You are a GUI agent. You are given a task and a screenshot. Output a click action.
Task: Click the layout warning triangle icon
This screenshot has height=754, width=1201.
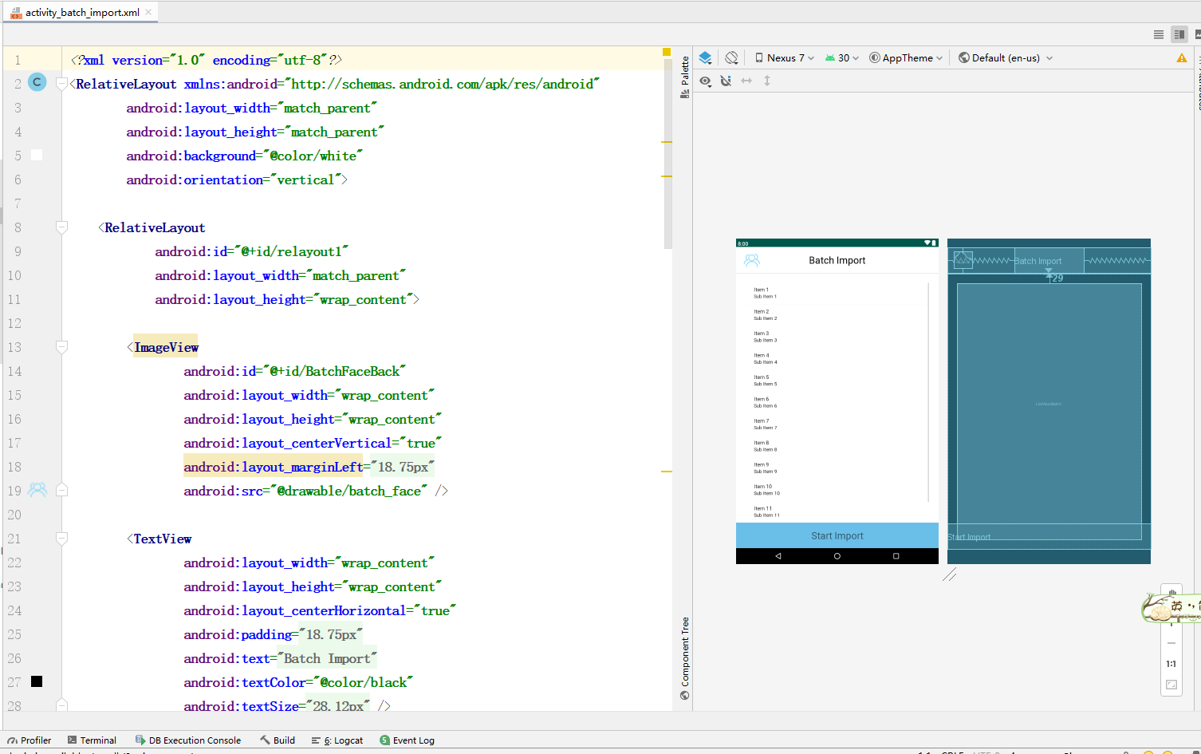coord(1181,58)
